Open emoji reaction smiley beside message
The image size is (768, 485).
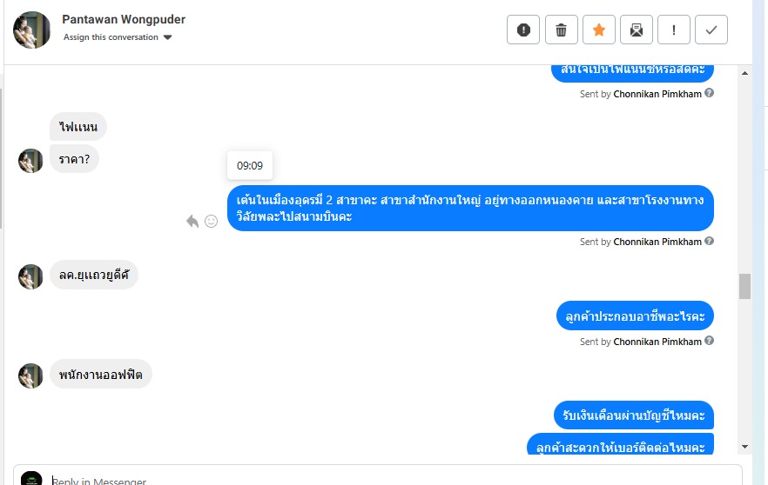click(x=211, y=222)
